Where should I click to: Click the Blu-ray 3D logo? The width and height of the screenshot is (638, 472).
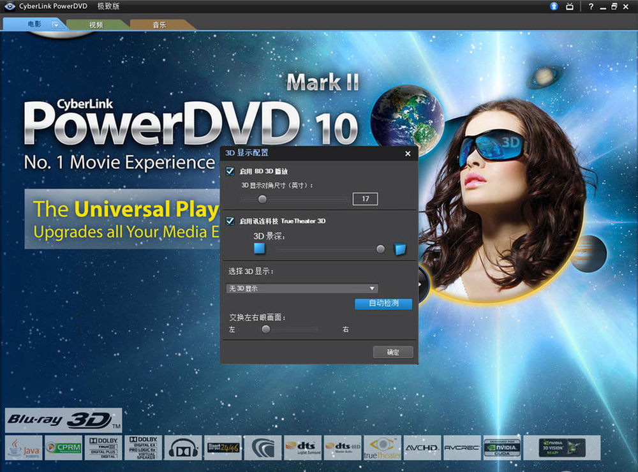[x=63, y=420]
